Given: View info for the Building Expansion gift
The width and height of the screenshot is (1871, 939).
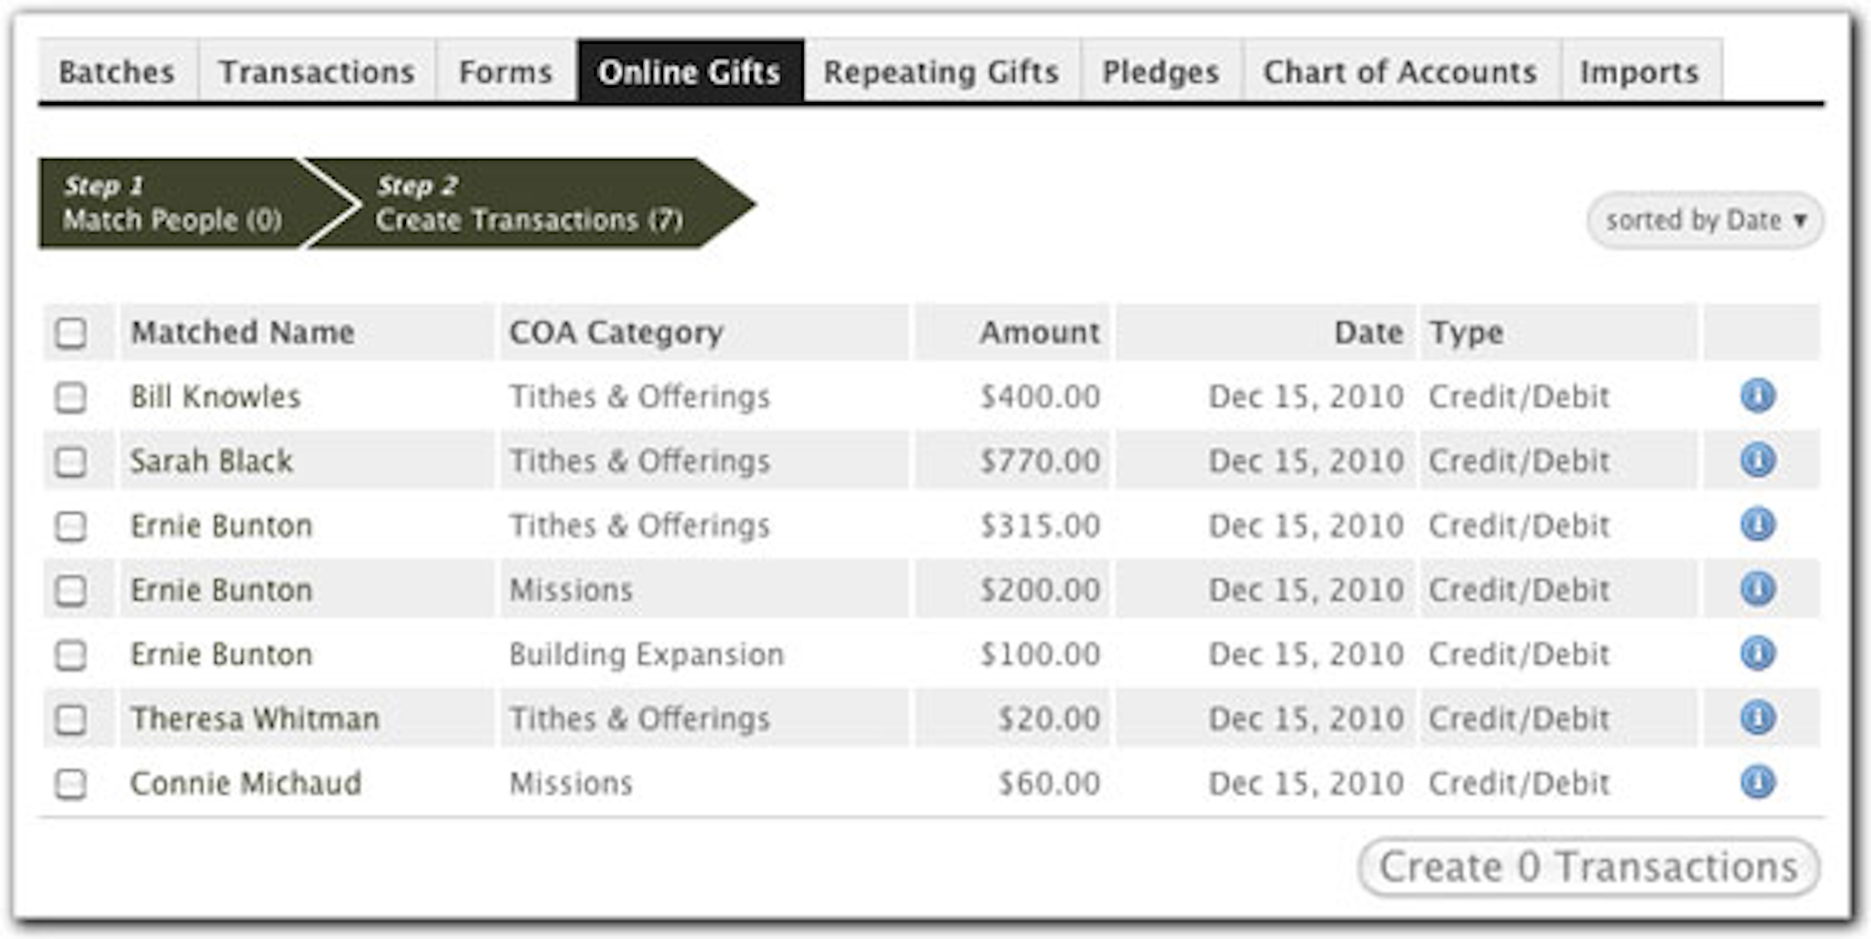Looking at the screenshot, I should [x=1757, y=654].
